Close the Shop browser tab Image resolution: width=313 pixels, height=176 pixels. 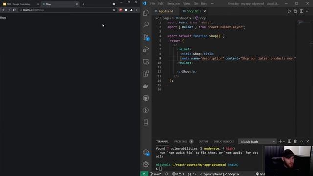[77, 4]
